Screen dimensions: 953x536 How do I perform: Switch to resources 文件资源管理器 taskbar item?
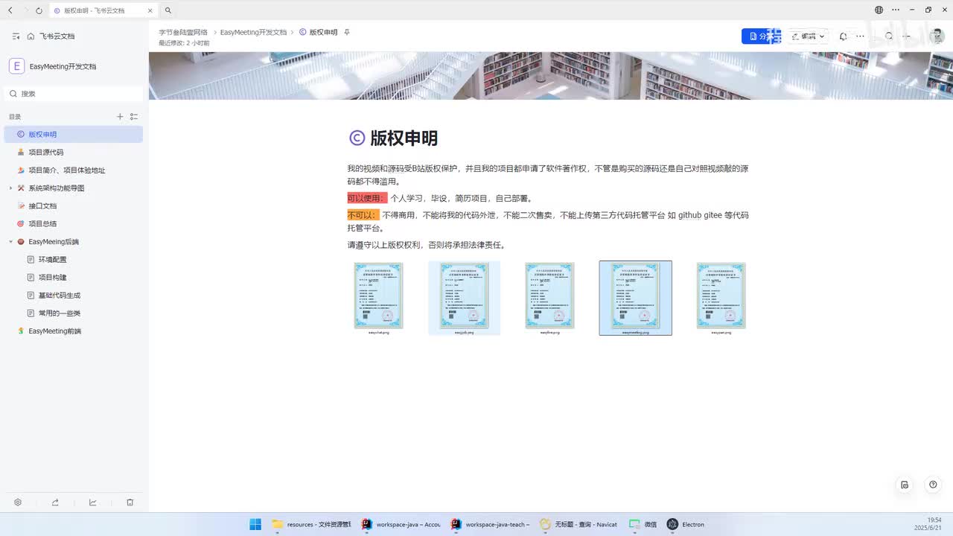click(x=311, y=524)
